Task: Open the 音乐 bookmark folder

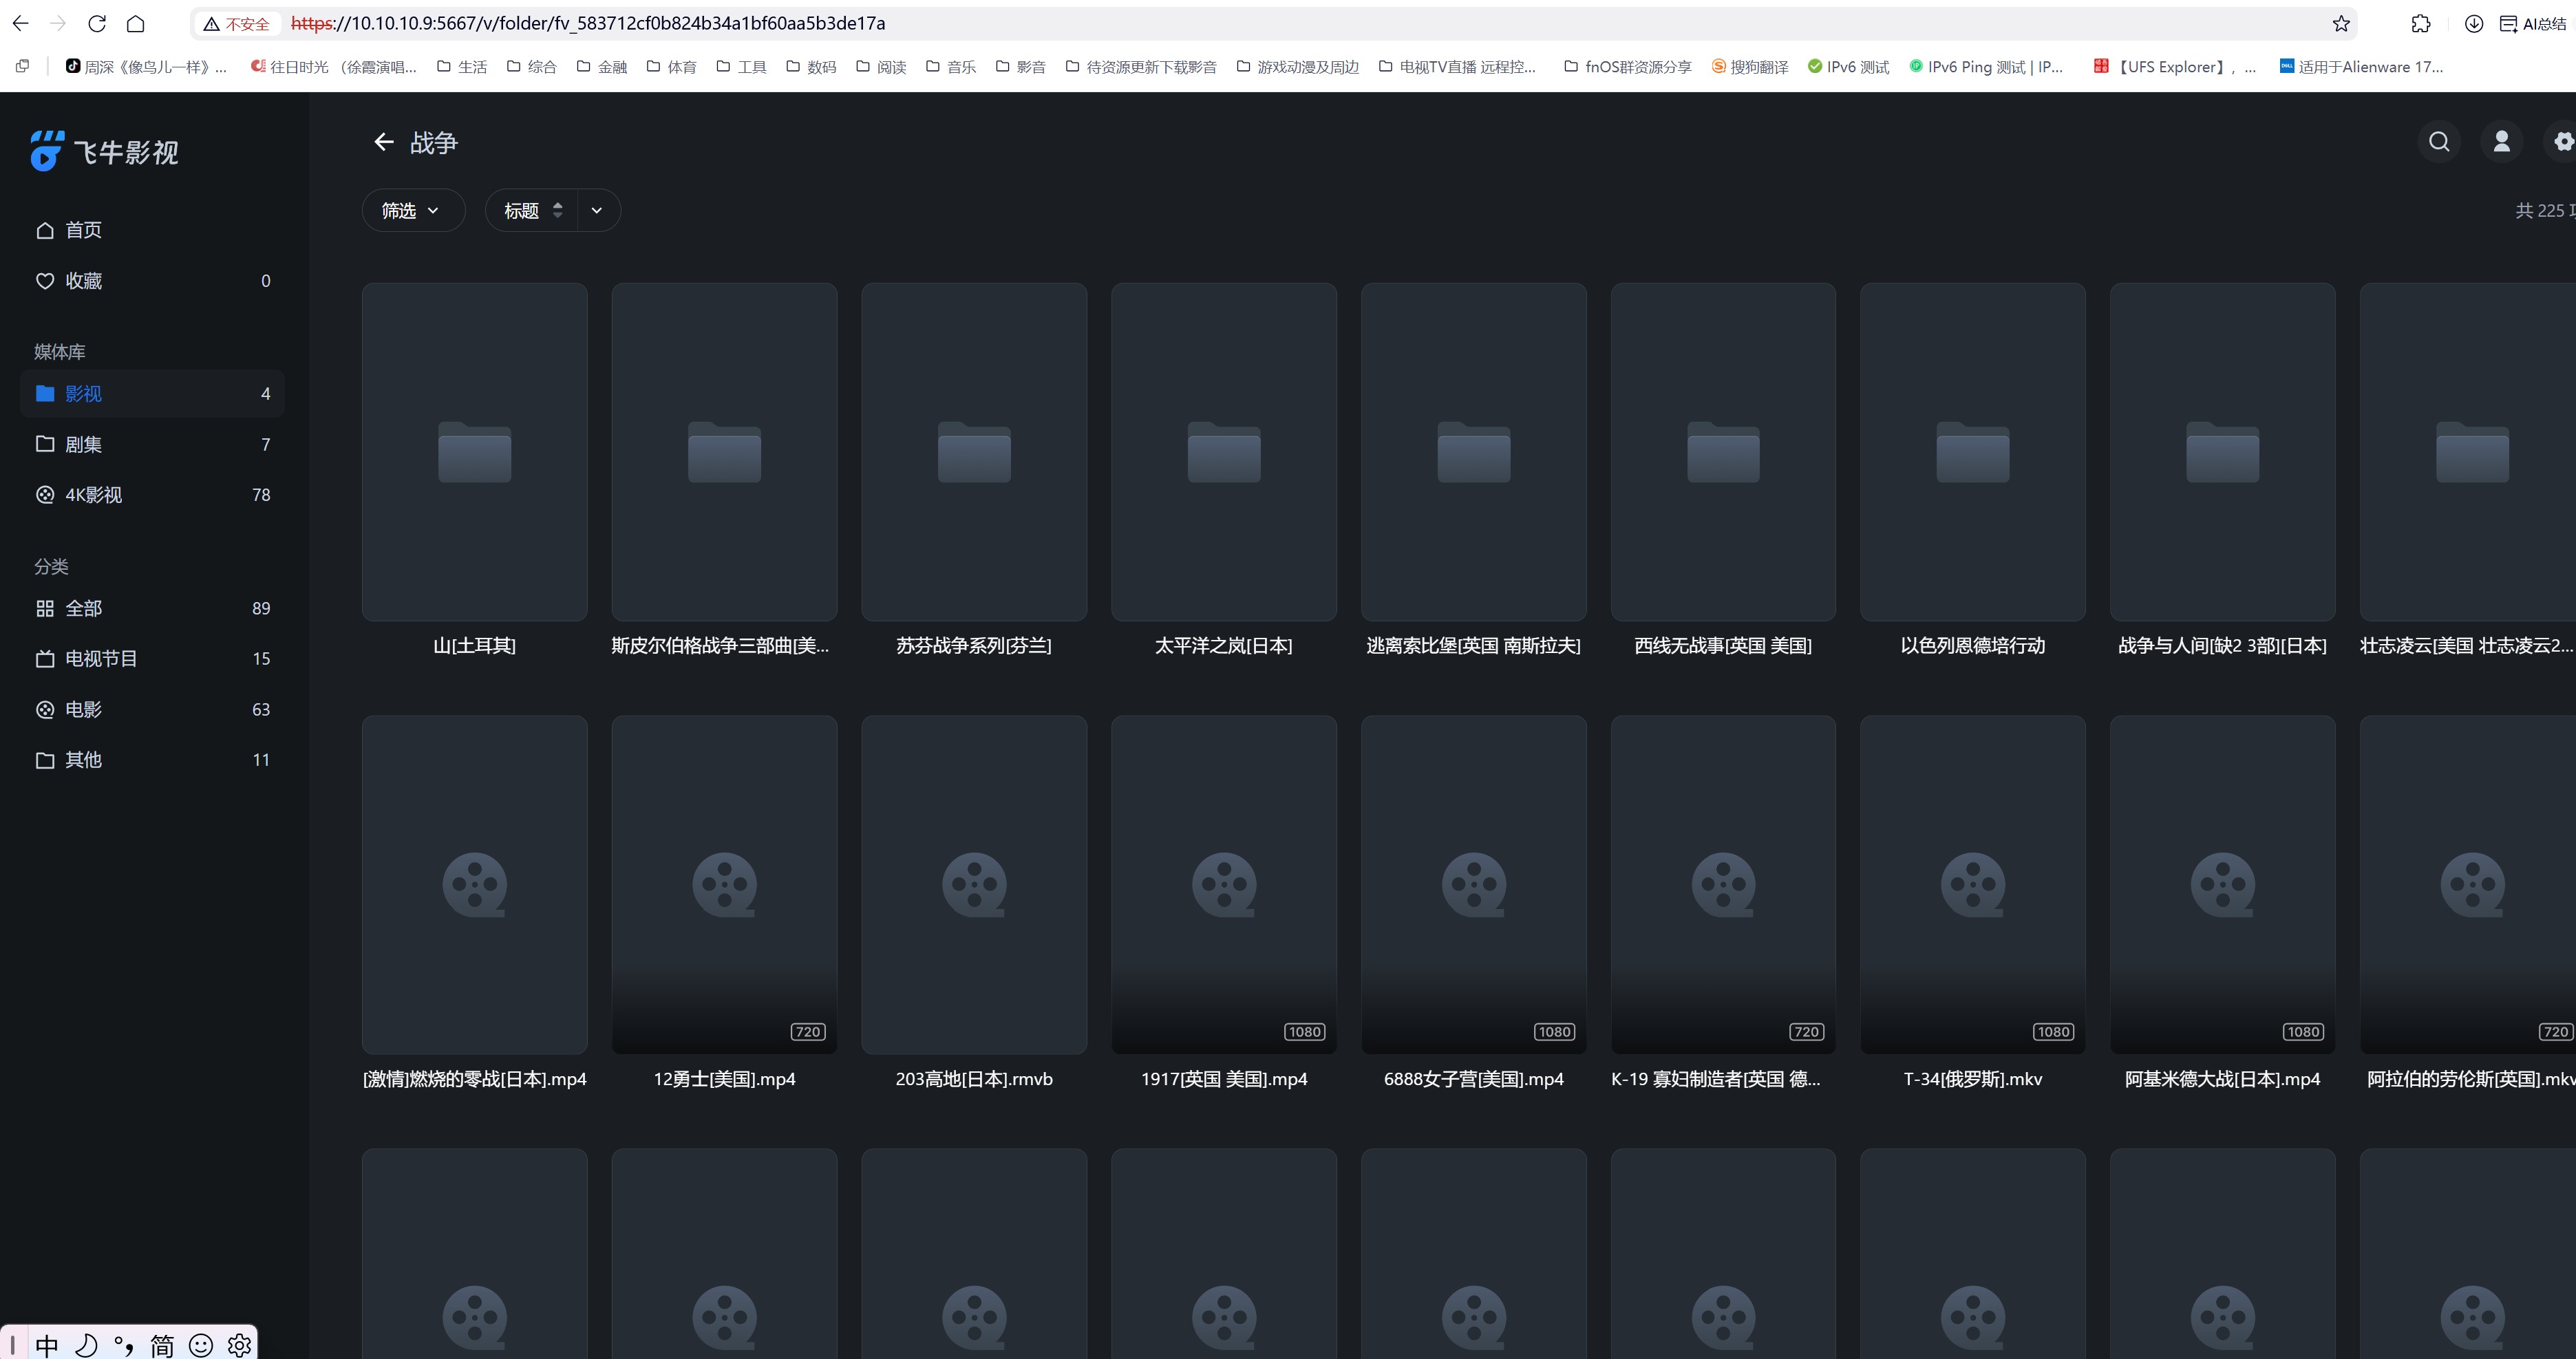Action: point(951,67)
